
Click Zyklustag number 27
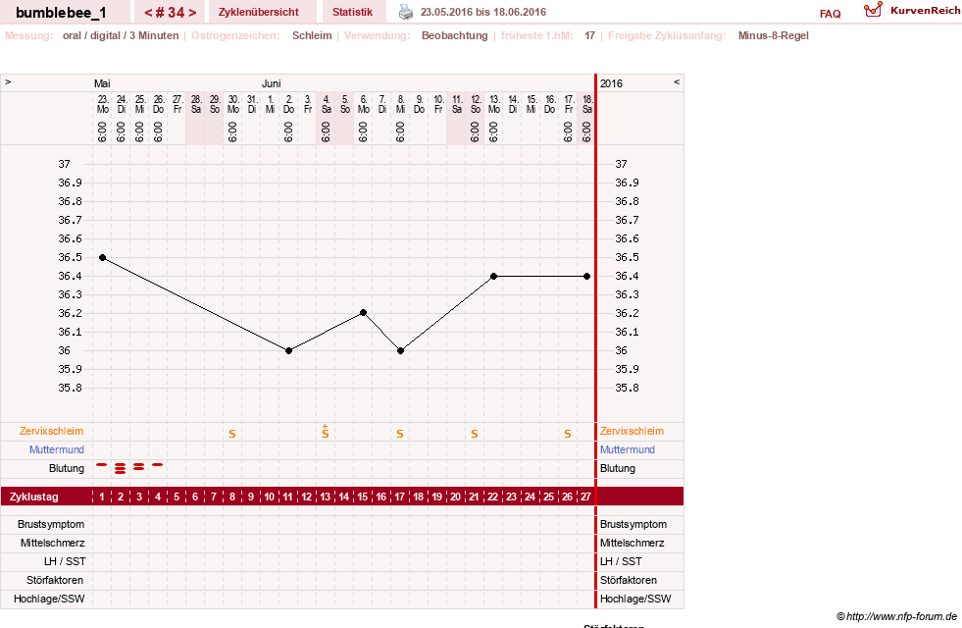pyautogui.click(x=585, y=497)
